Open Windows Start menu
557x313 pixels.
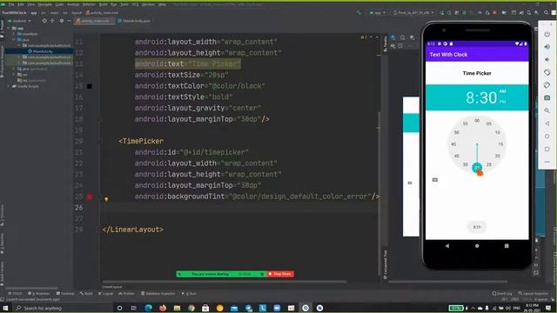pos(5,308)
